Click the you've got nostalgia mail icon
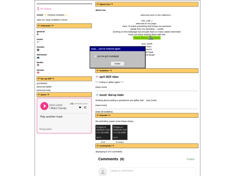 pyautogui.click(x=95, y=56)
